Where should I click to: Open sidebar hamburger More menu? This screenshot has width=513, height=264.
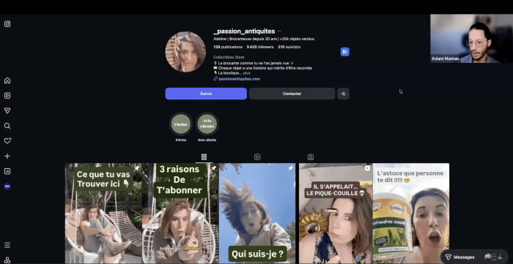point(7,245)
